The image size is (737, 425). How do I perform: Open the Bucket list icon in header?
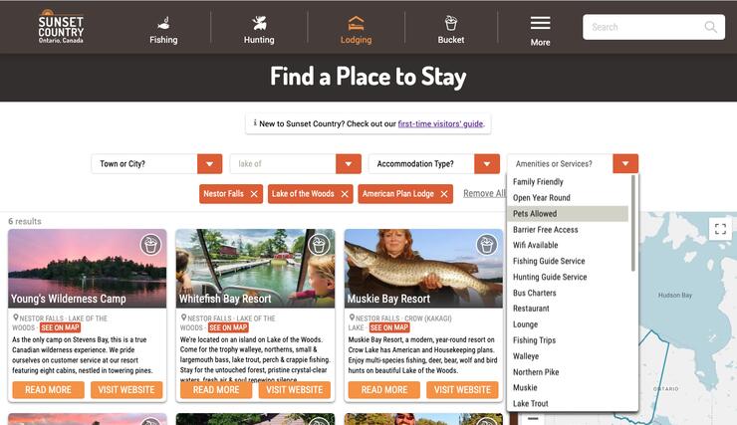coord(451,23)
